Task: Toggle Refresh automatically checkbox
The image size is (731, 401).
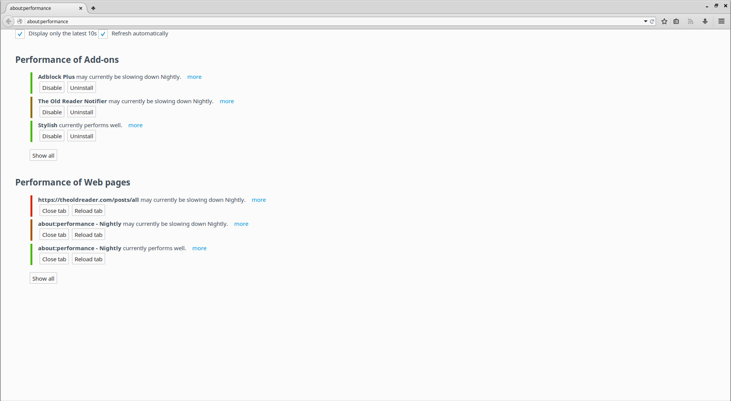Action: coord(103,34)
